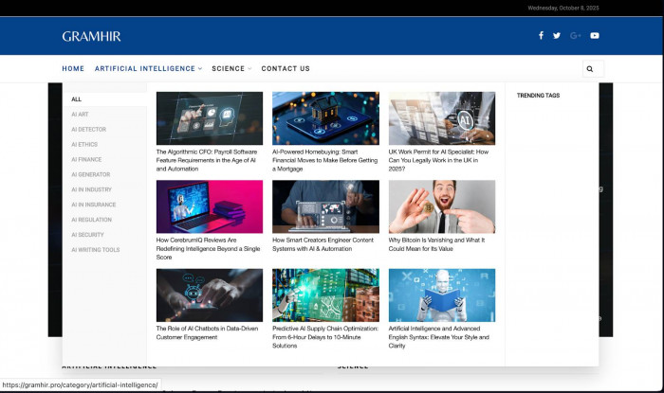This screenshot has height=393, width=664.
Task: Click the AI Chatbots article thumbnail
Action: point(209,295)
